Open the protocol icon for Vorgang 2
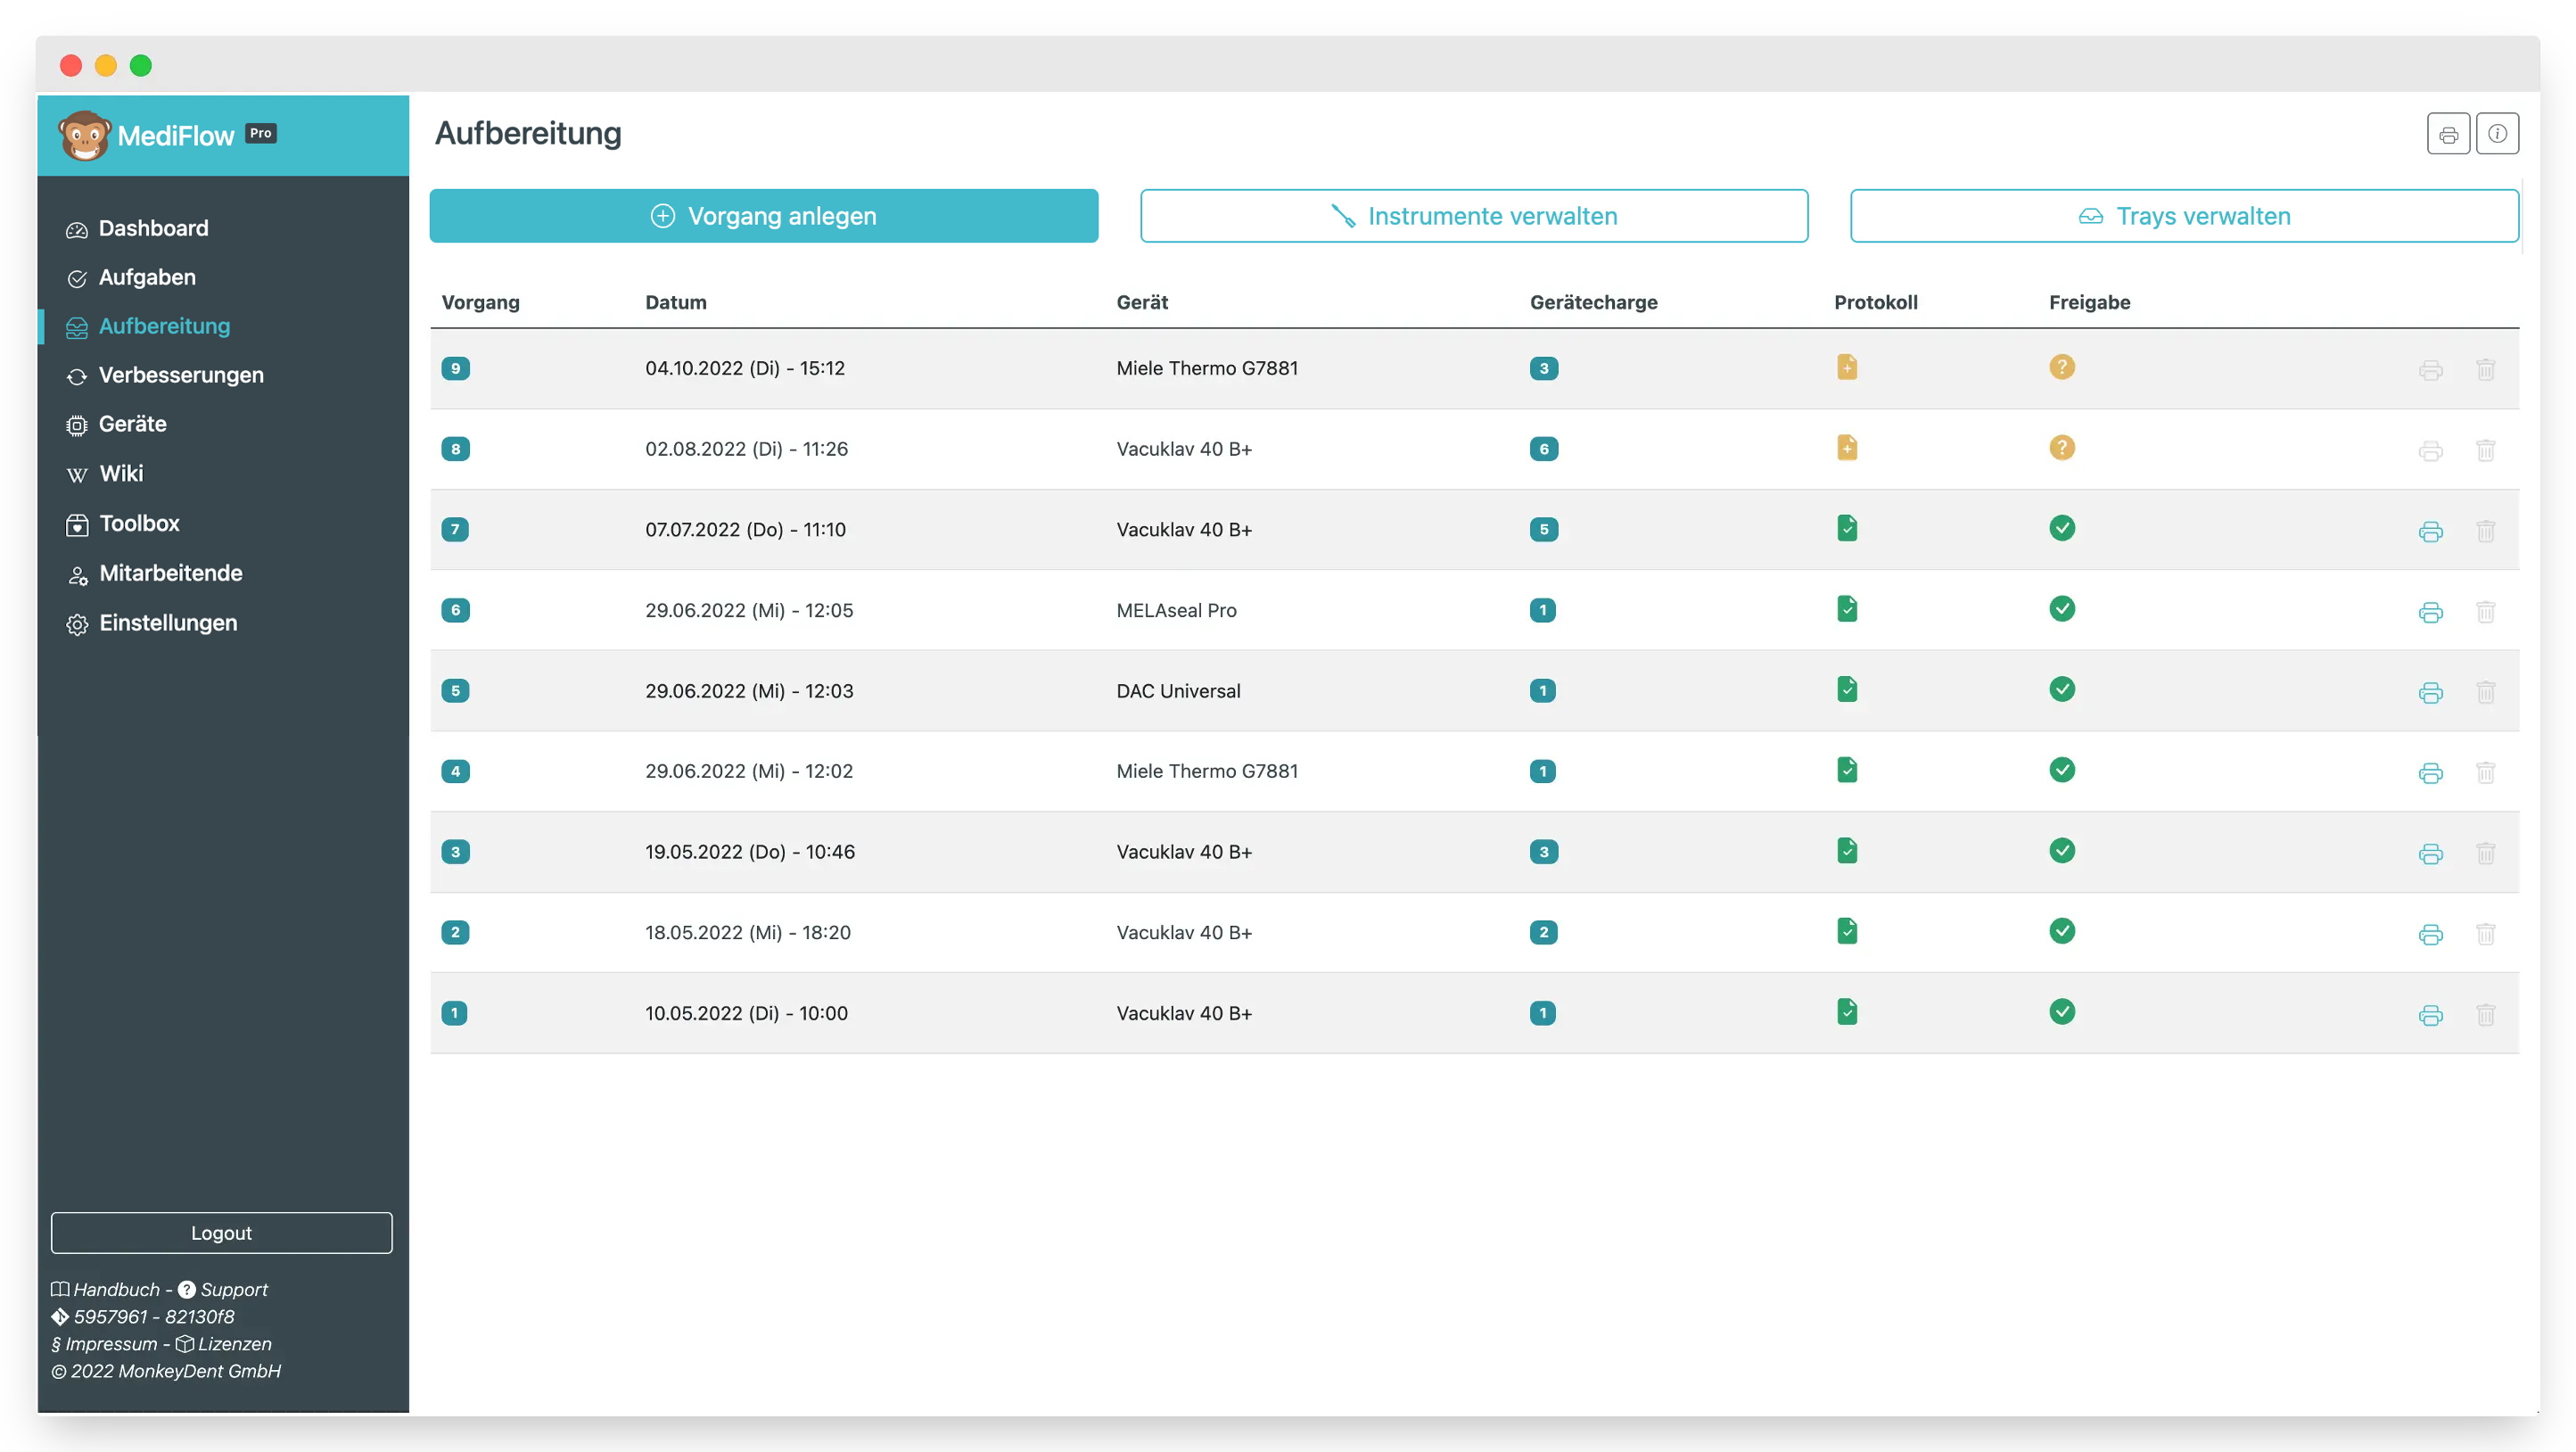The height and width of the screenshot is (1452, 2576). tap(1847, 931)
